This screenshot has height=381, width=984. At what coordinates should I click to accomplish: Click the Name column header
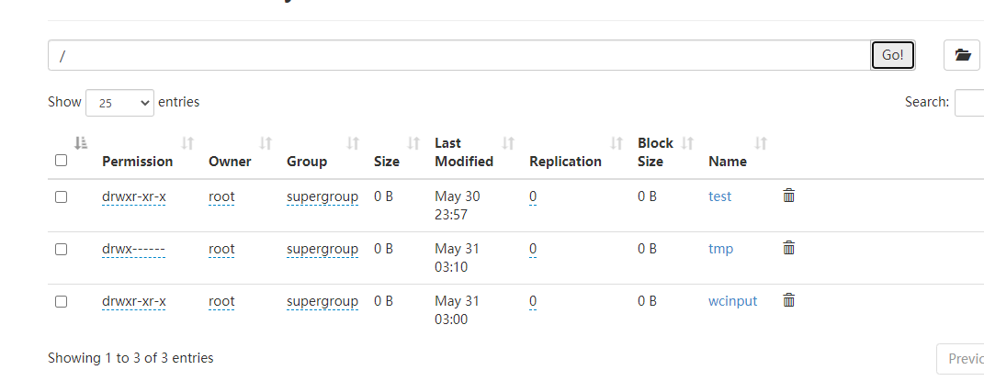728,162
